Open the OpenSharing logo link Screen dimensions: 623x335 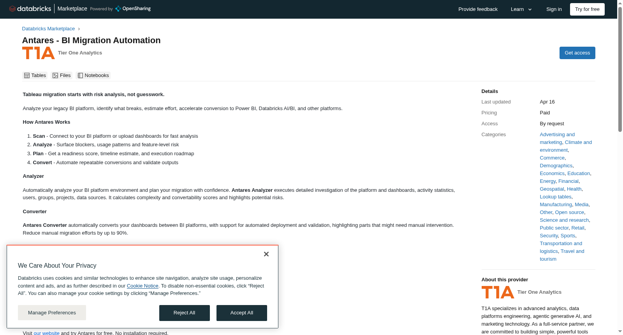coord(133,9)
